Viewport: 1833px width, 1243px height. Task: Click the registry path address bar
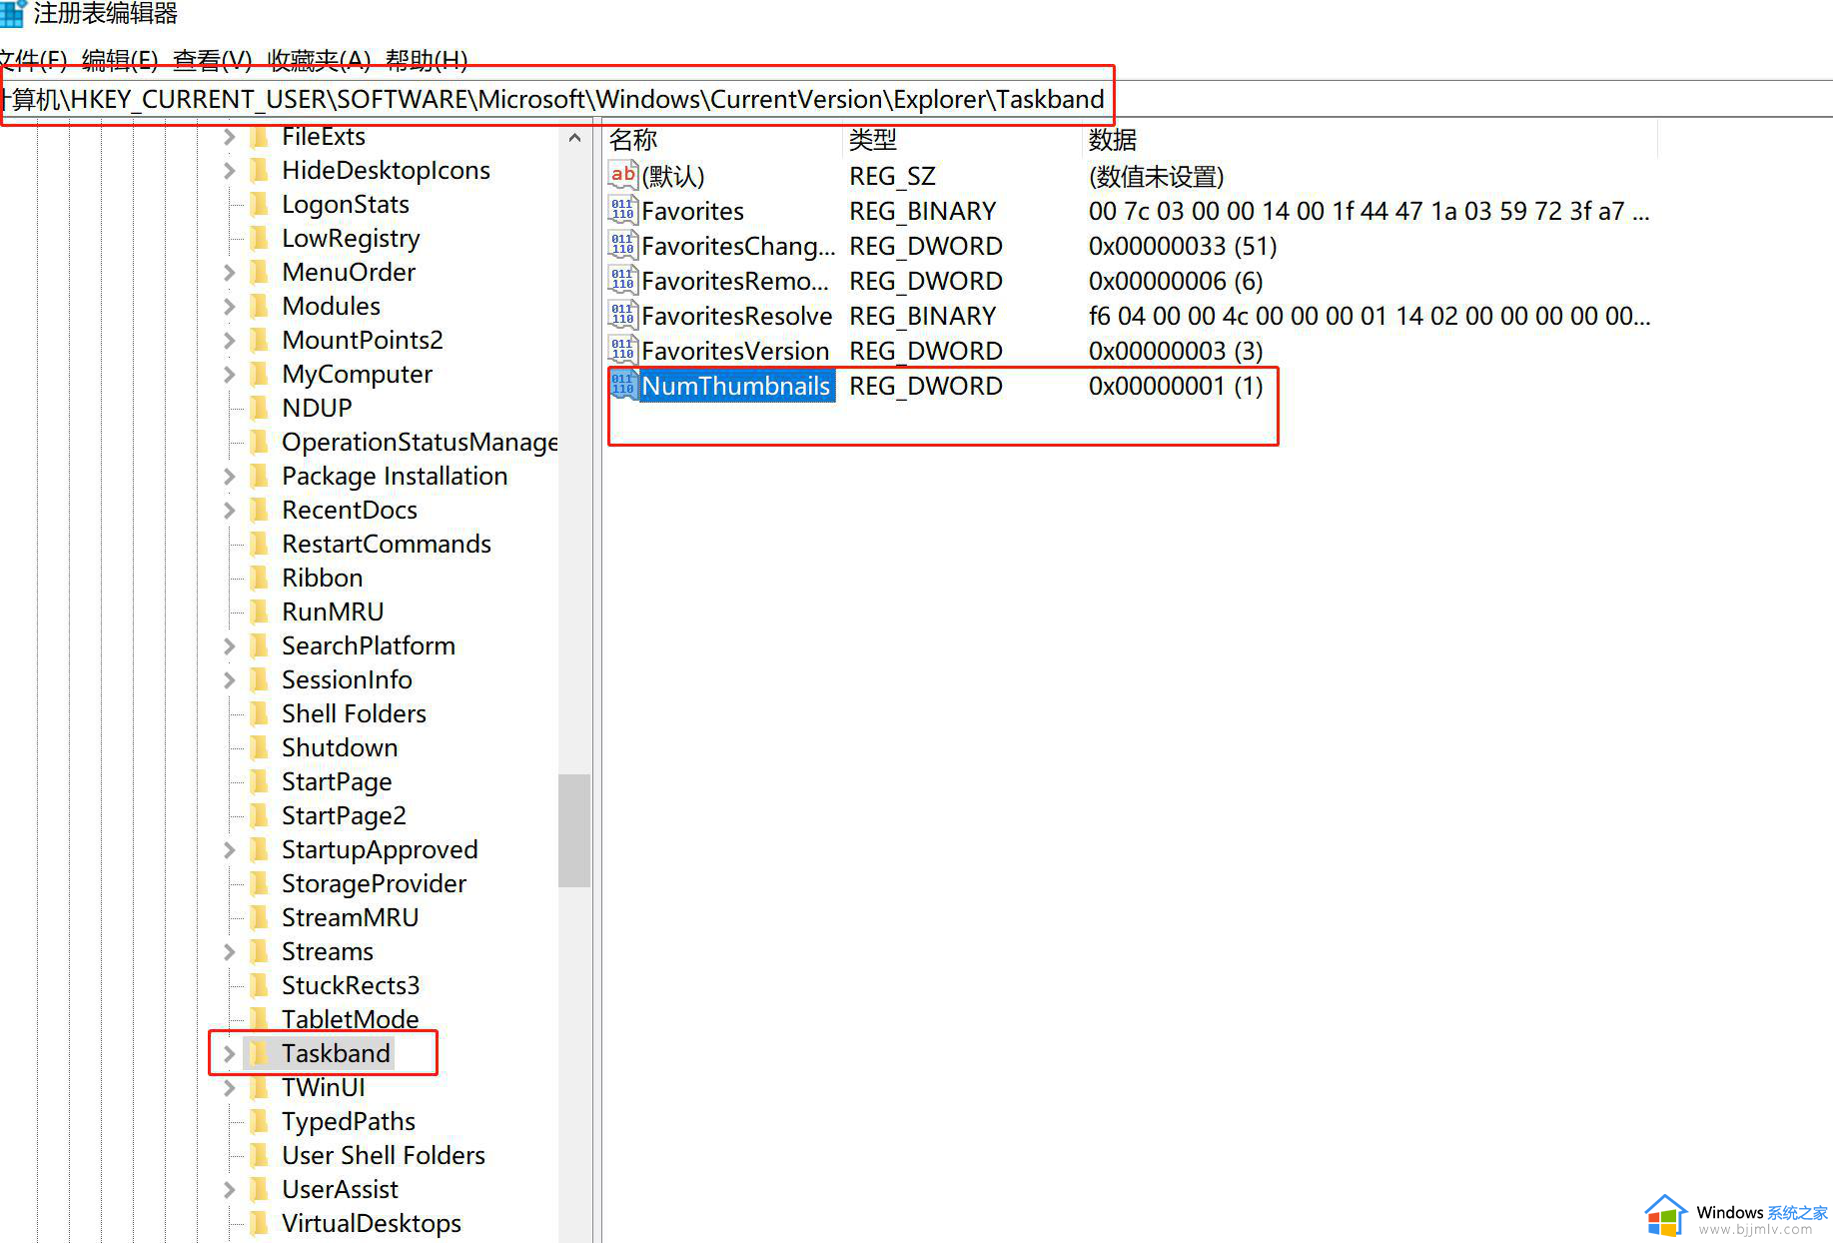point(916,99)
